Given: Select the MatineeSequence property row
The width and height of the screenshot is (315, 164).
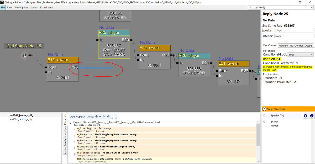Looking at the screenshot, I should click(166, 160).
